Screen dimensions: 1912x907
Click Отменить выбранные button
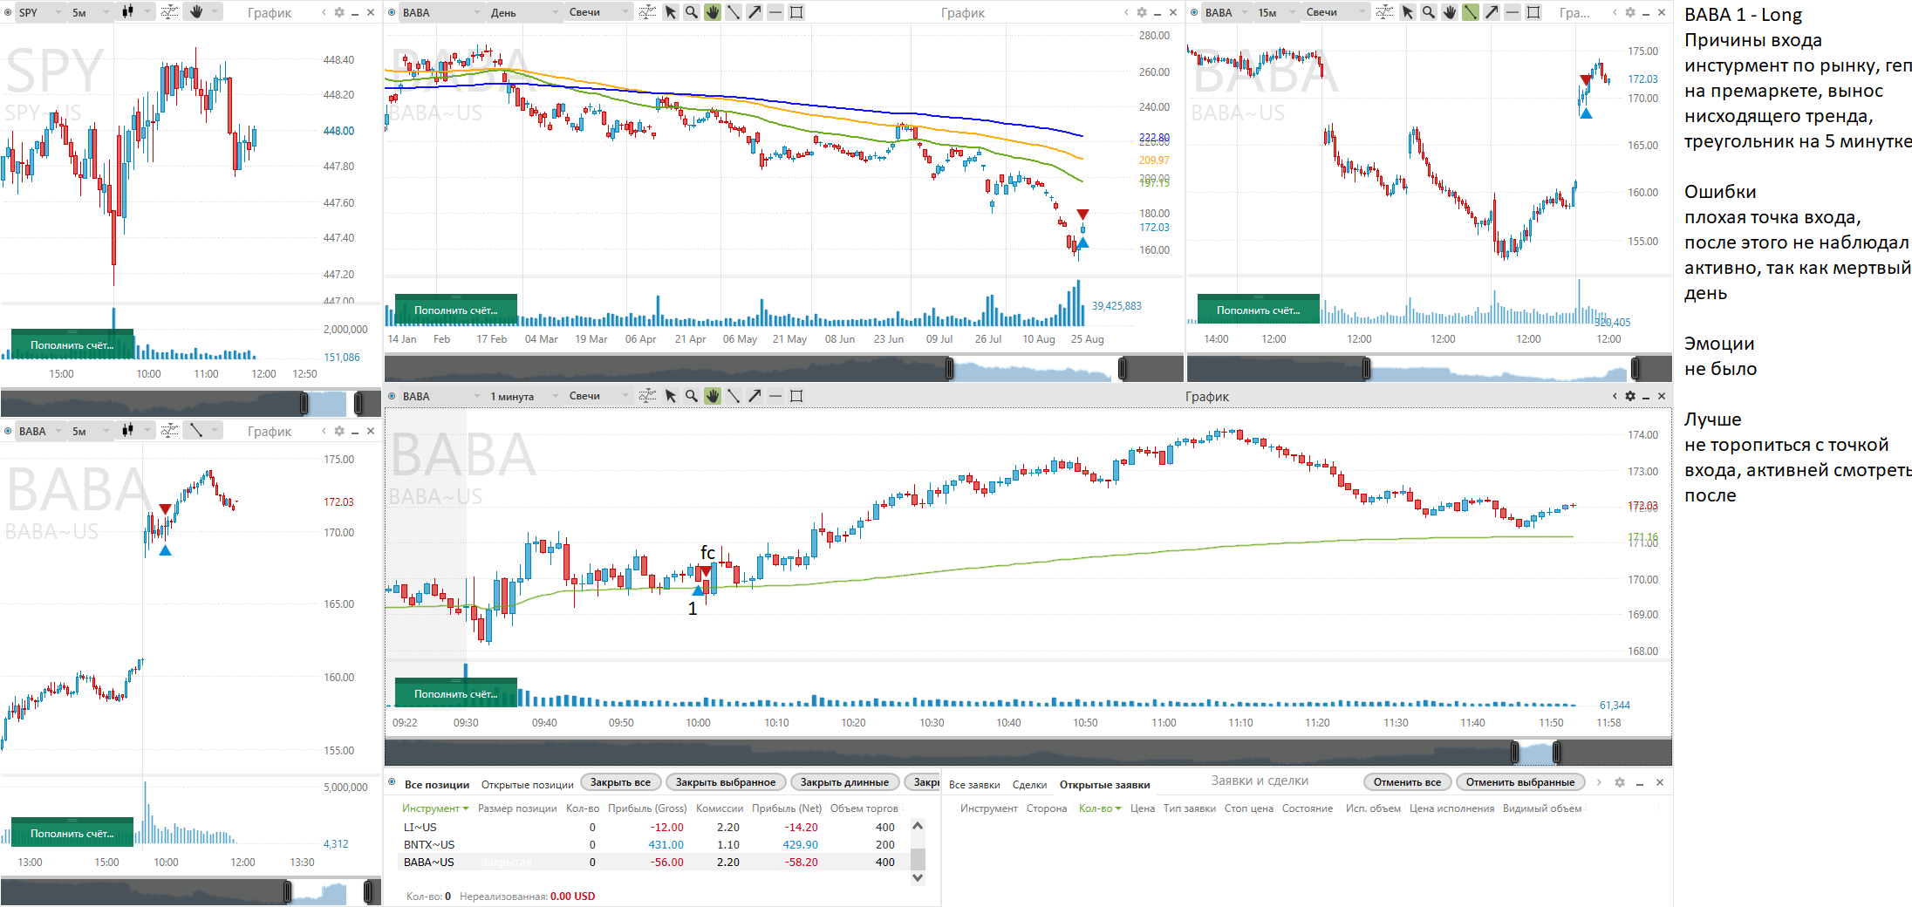[1519, 782]
